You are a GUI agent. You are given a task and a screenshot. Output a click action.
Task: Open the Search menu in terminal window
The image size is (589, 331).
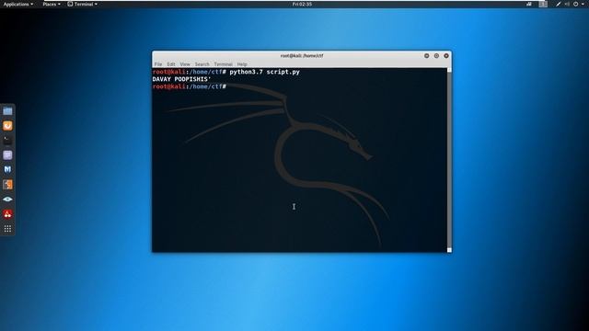(202, 64)
